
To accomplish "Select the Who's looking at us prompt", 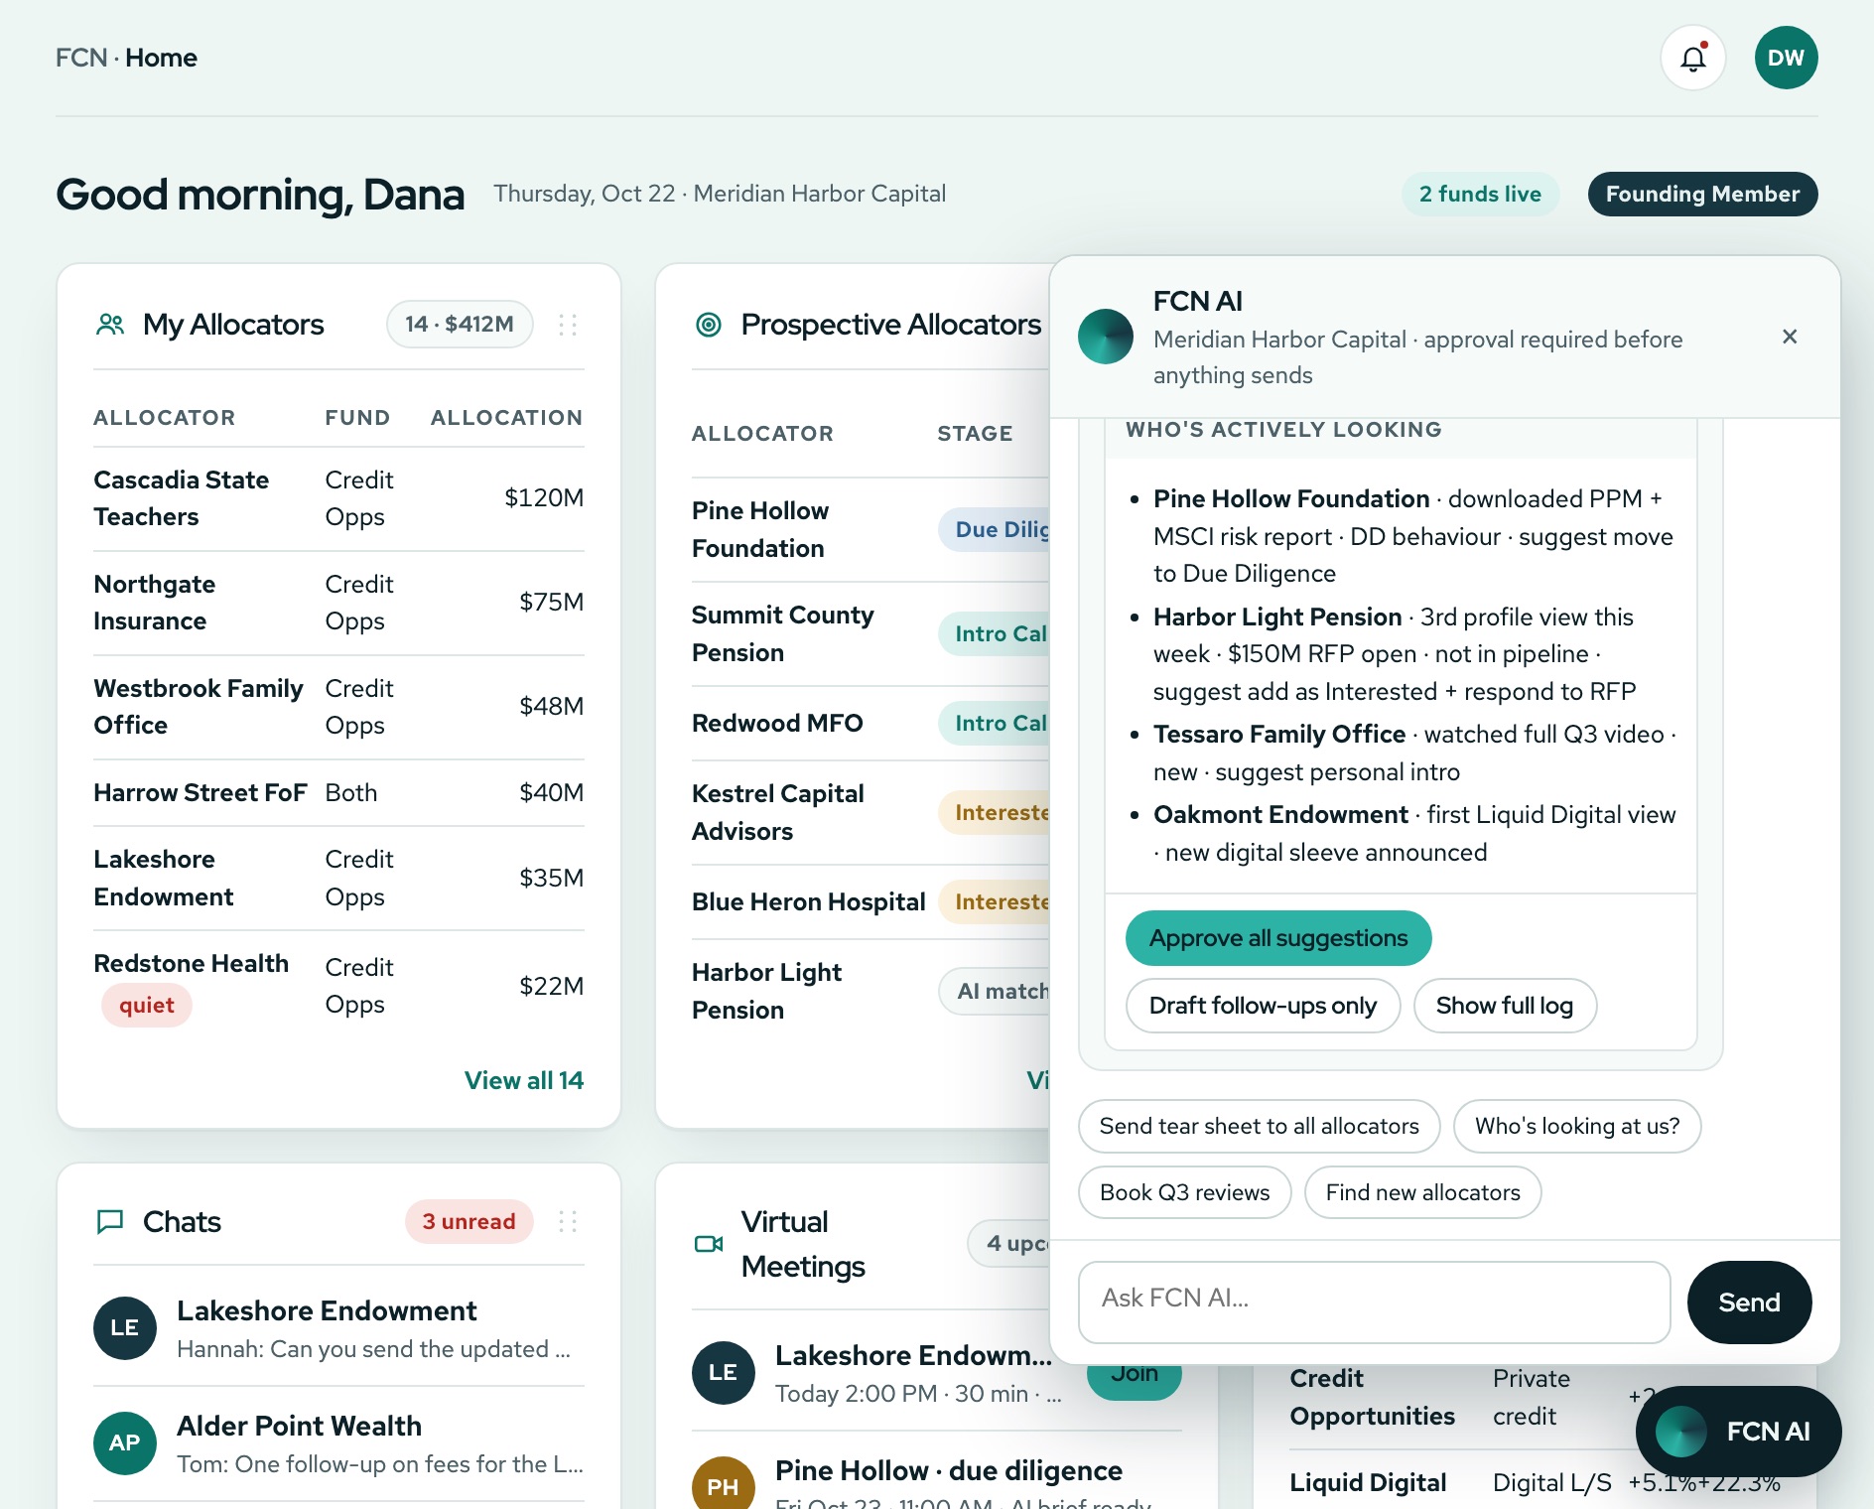I will click(1577, 1126).
